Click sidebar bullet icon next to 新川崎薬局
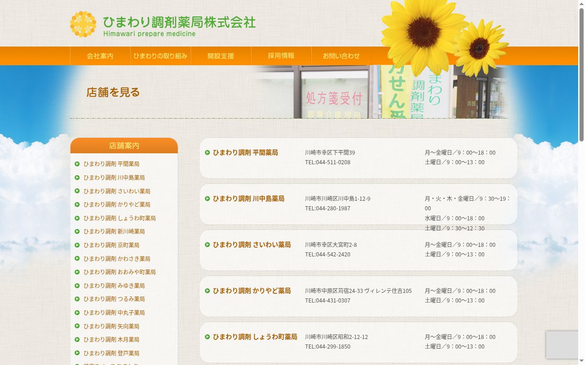The height and width of the screenshot is (365, 585). tap(77, 231)
